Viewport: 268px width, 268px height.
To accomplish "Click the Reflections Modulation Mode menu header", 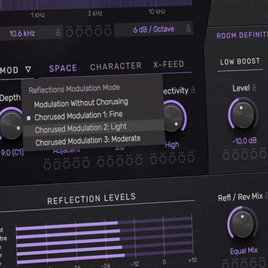I will [74, 89].
